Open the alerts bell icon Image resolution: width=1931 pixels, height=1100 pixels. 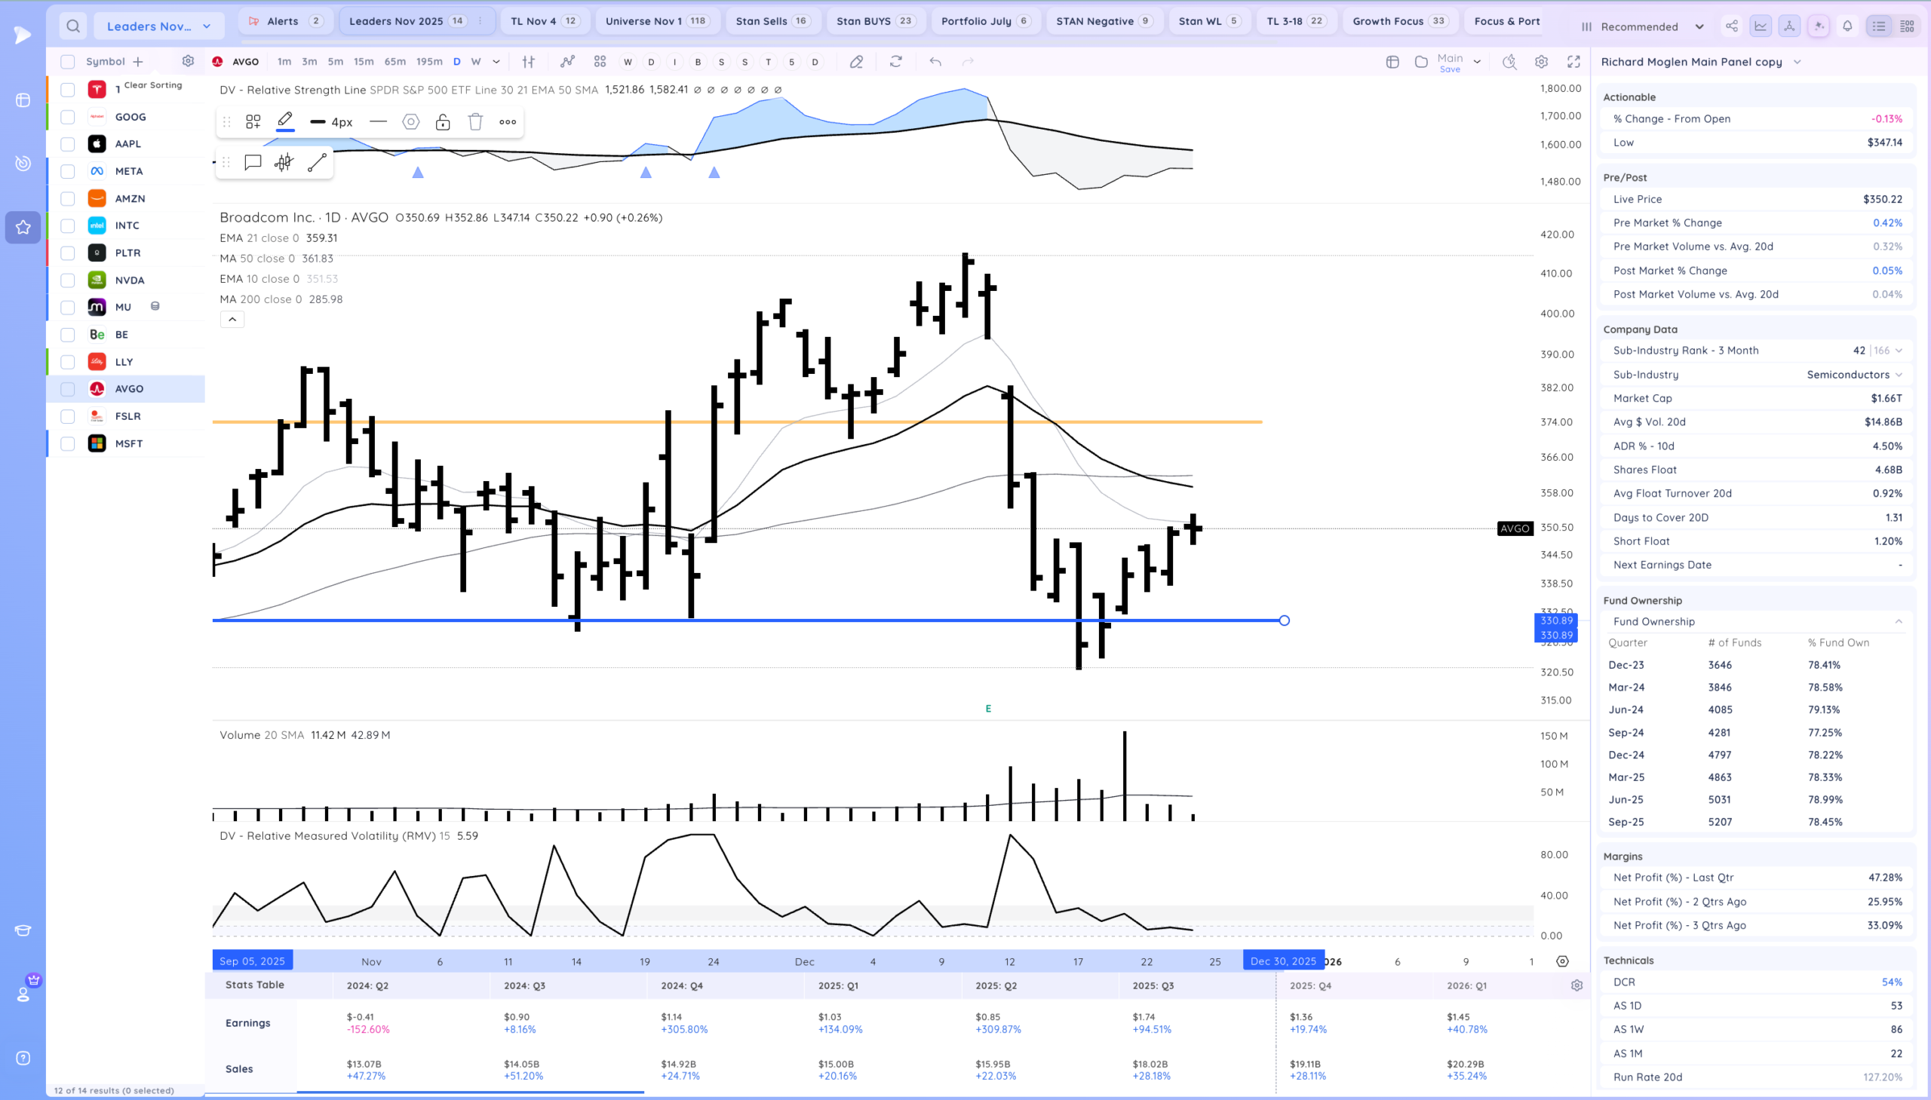click(x=1847, y=26)
